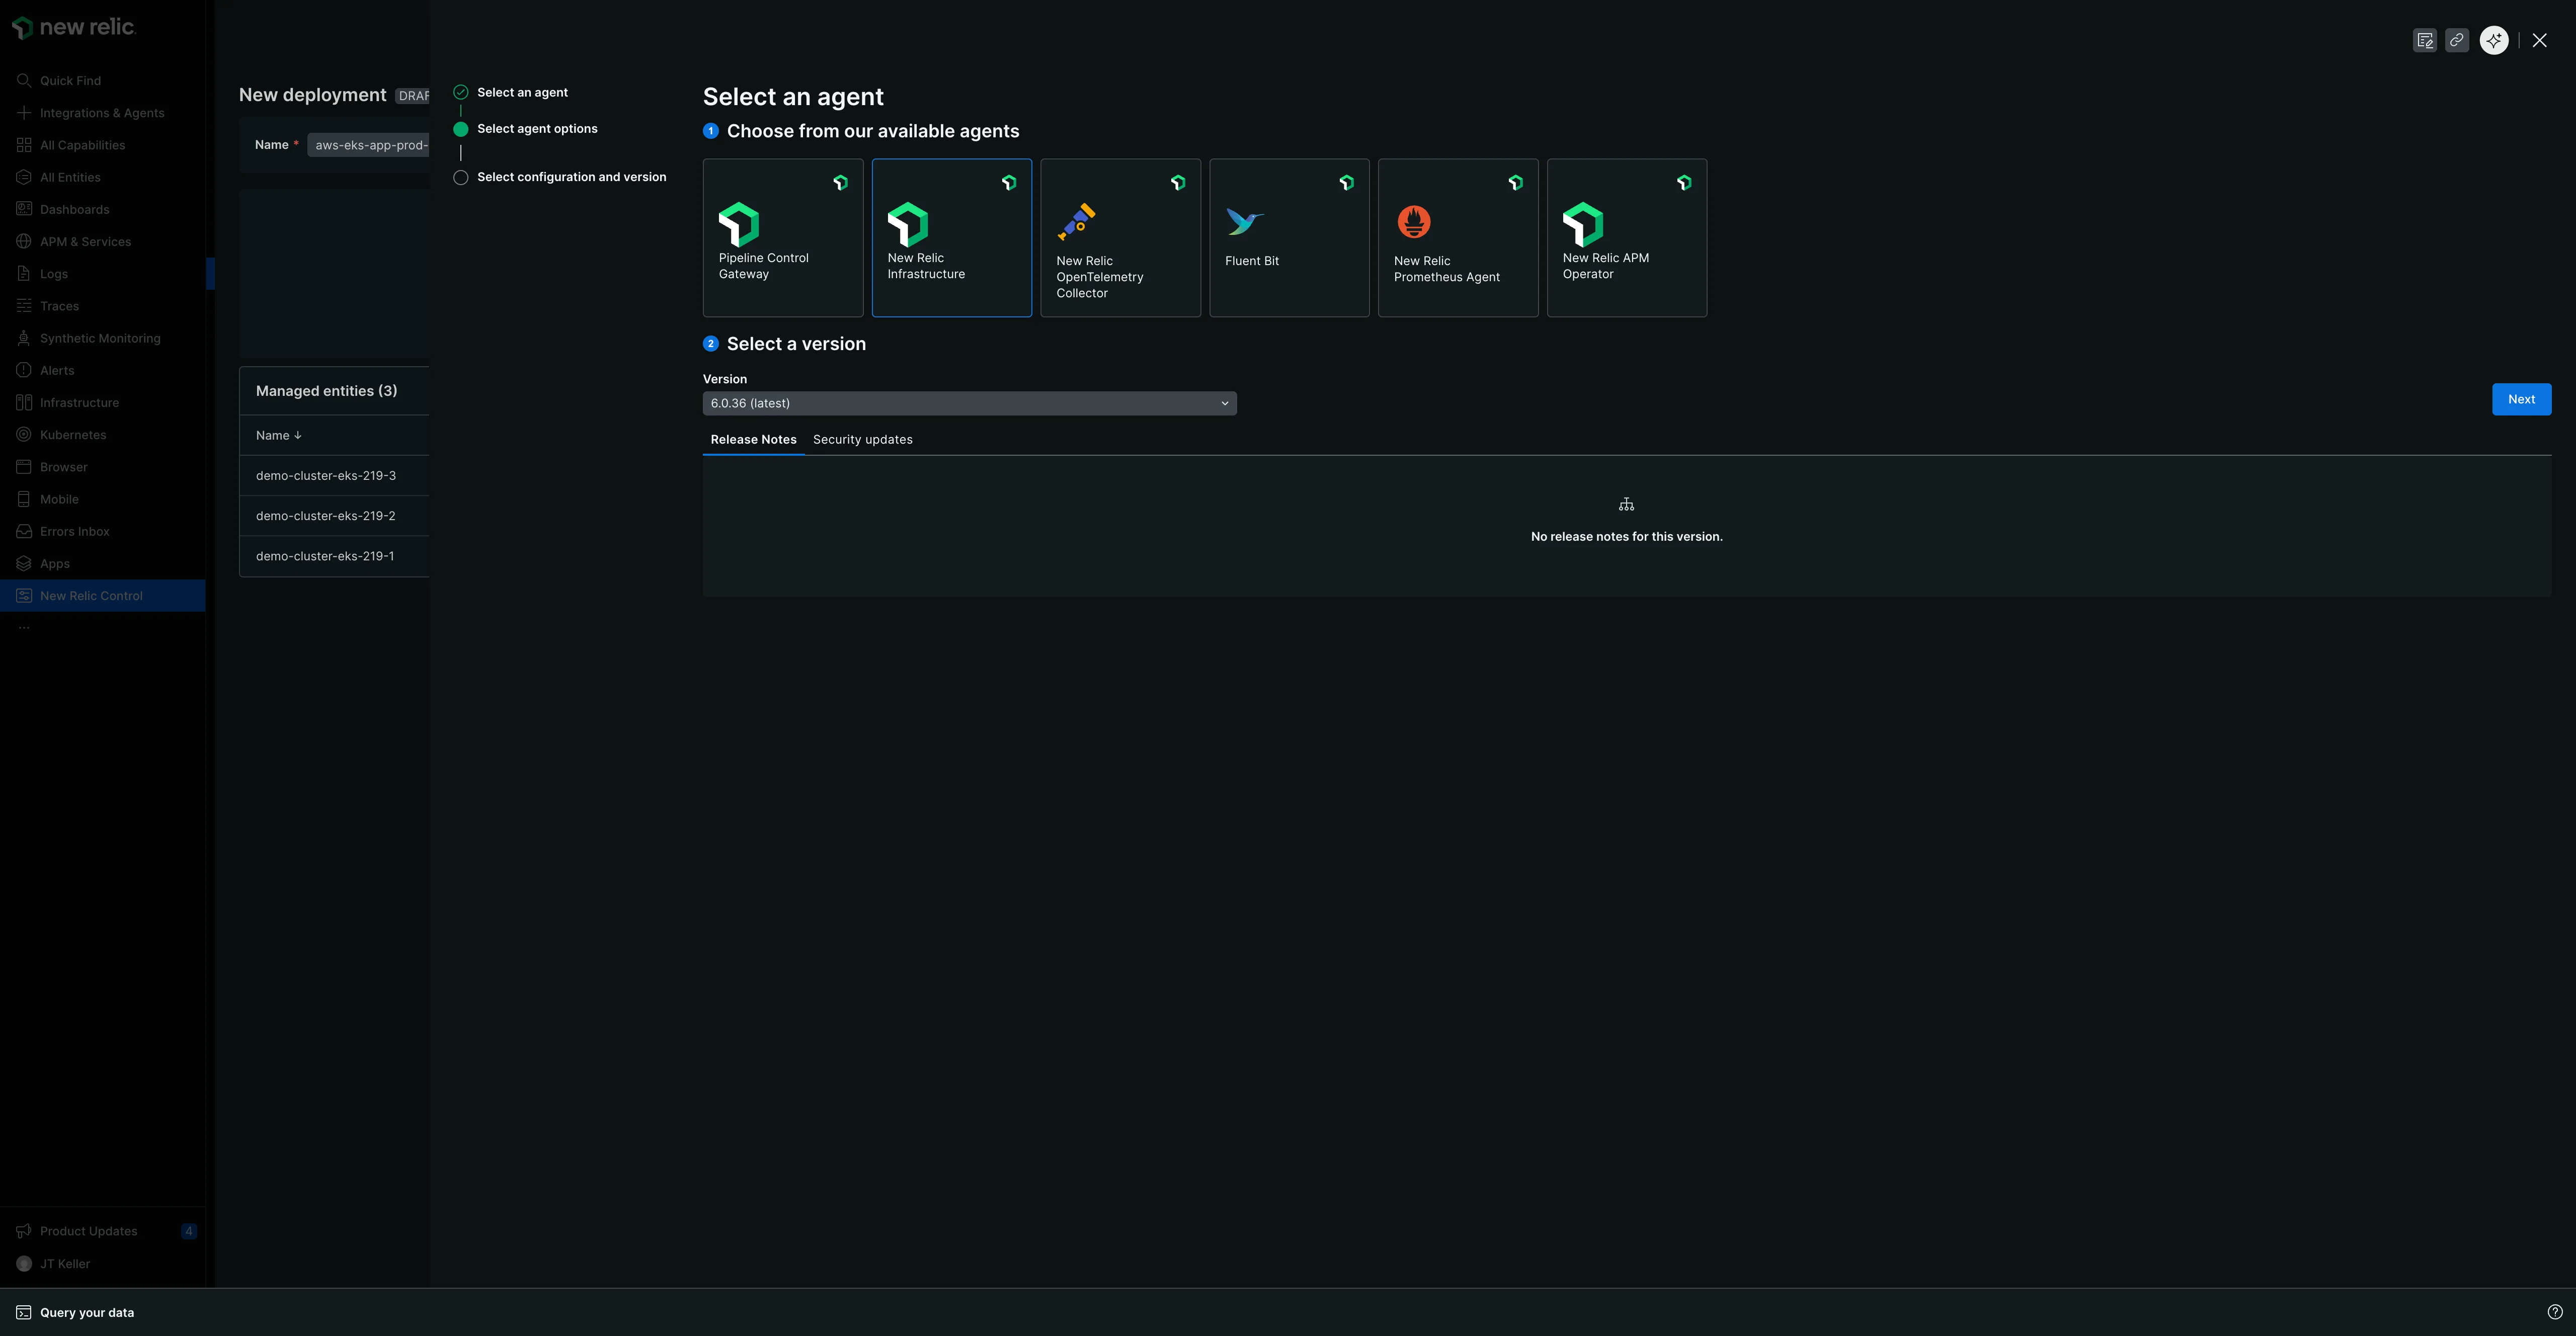Click the deployment Name input field
This screenshot has height=1336, width=2576.
coord(371,144)
